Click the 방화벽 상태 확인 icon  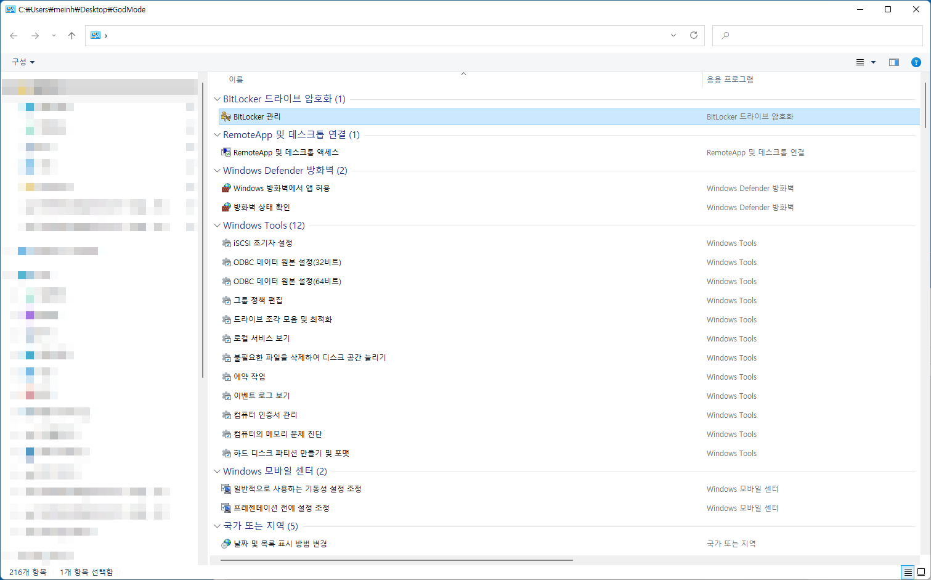pyautogui.click(x=226, y=207)
